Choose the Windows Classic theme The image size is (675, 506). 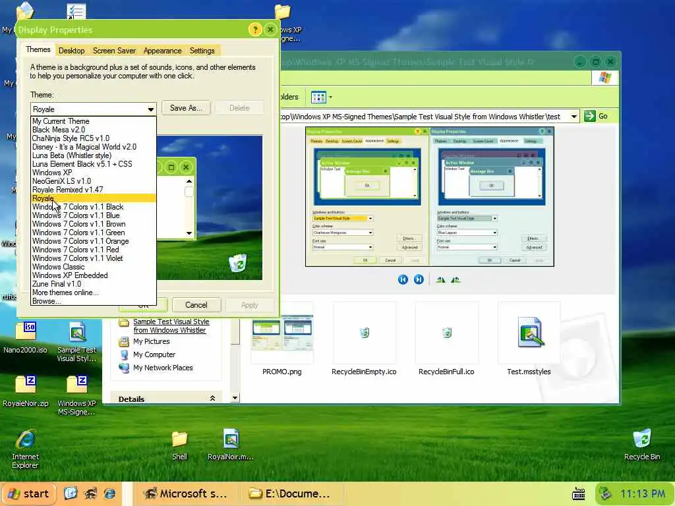[94, 267]
